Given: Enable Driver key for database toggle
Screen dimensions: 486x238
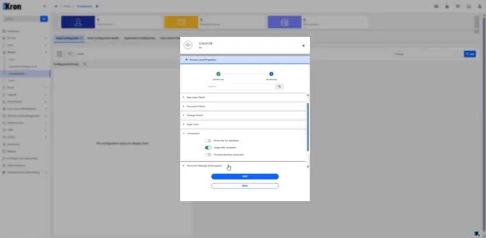Looking at the screenshot, I should click(x=208, y=141).
